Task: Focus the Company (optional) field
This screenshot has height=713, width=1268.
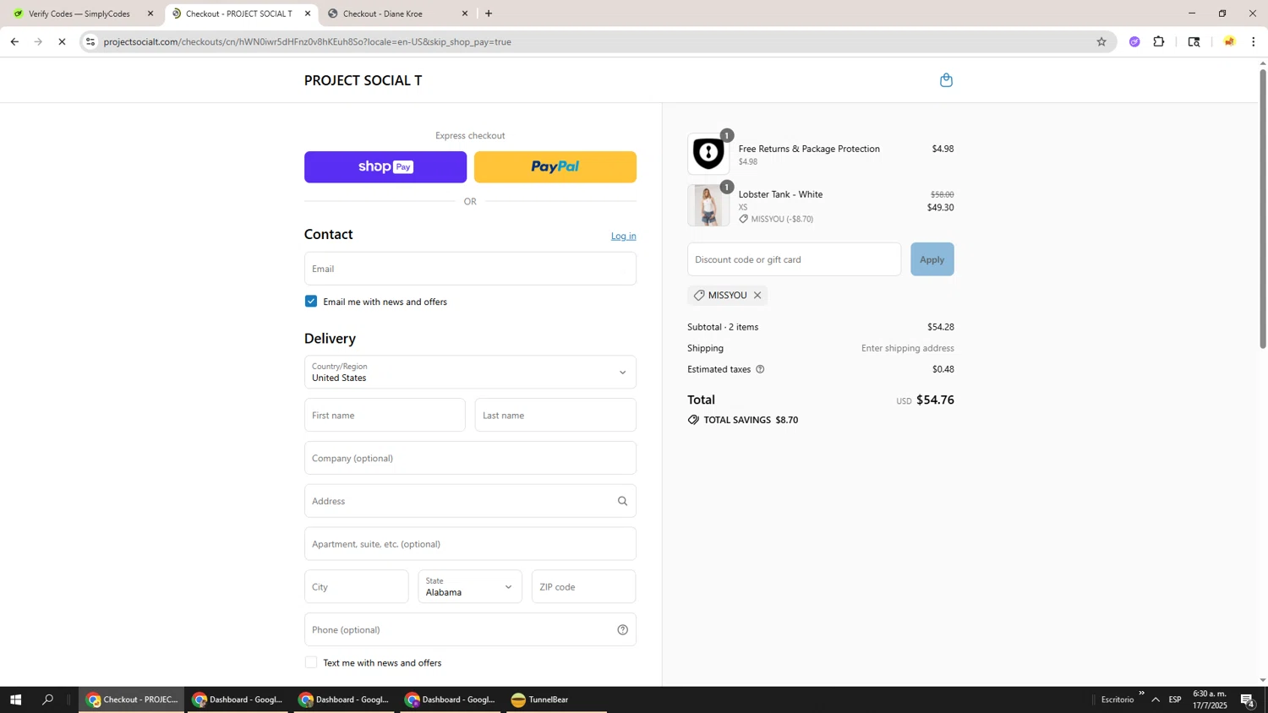Action: (470, 458)
